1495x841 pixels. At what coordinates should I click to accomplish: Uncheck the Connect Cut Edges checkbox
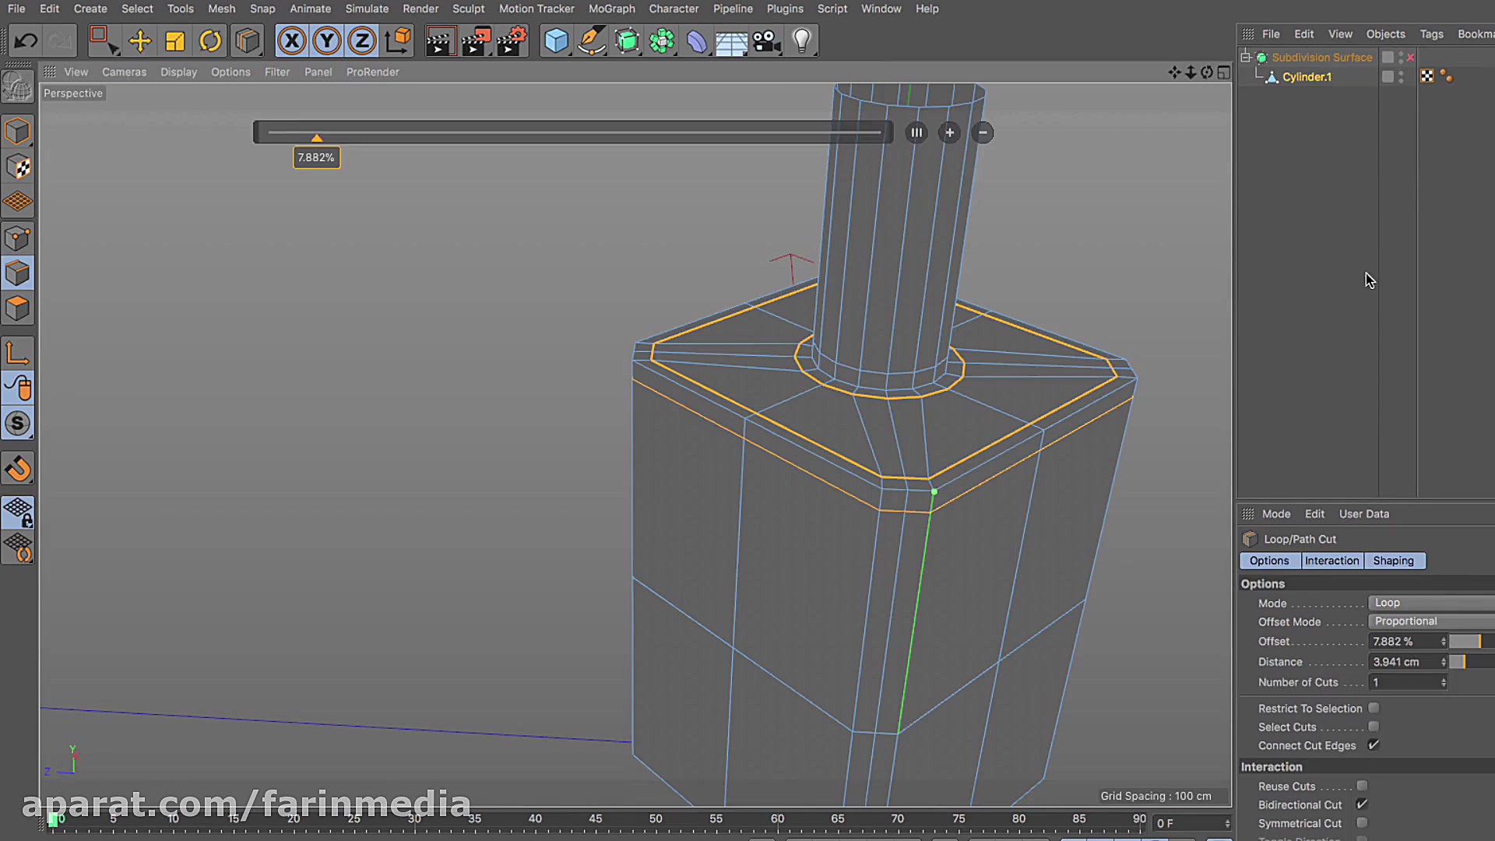[1374, 745]
